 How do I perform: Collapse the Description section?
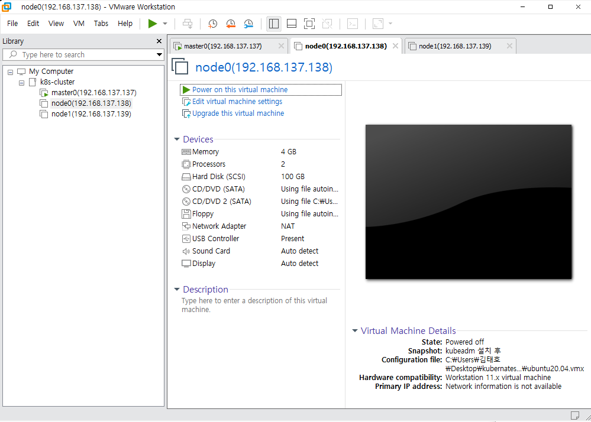coord(177,290)
